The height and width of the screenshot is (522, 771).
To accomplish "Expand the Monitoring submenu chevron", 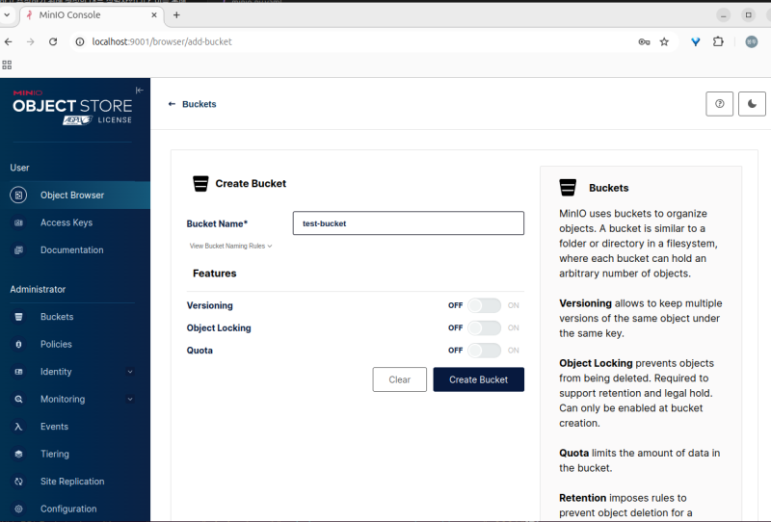I will pyautogui.click(x=130, y=399).
